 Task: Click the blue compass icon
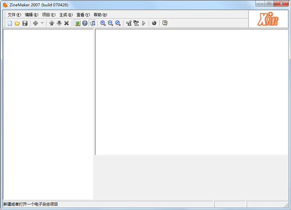click(85, 23)
